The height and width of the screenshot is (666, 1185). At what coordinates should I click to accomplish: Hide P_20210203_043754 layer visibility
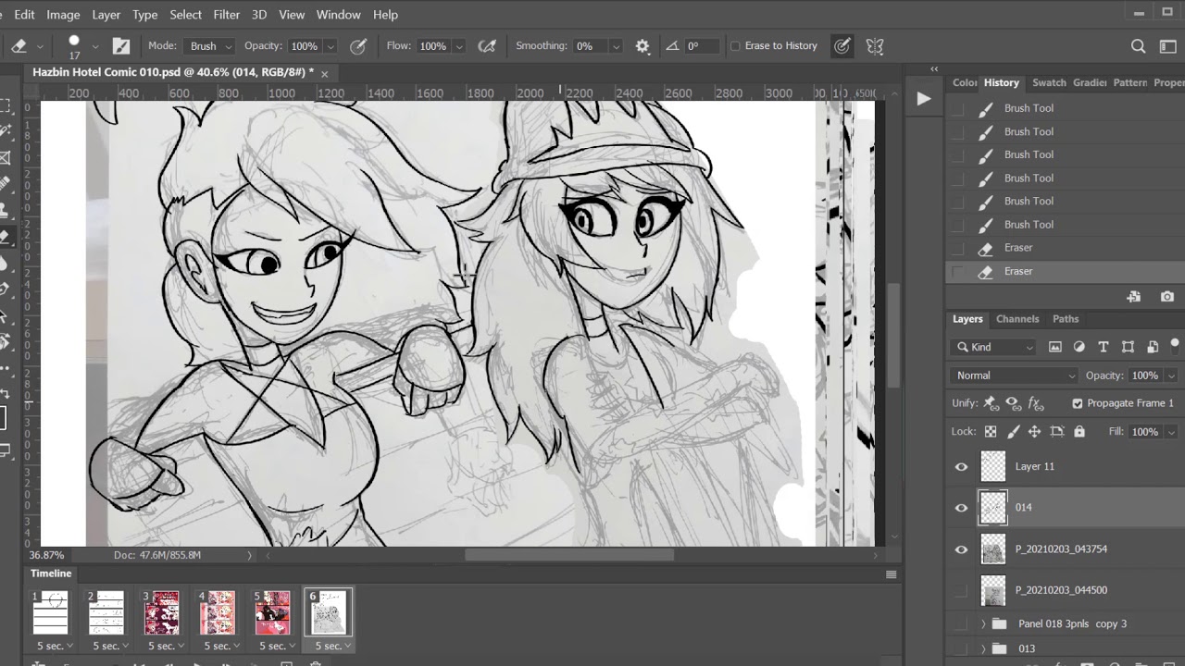coord(961,549)
